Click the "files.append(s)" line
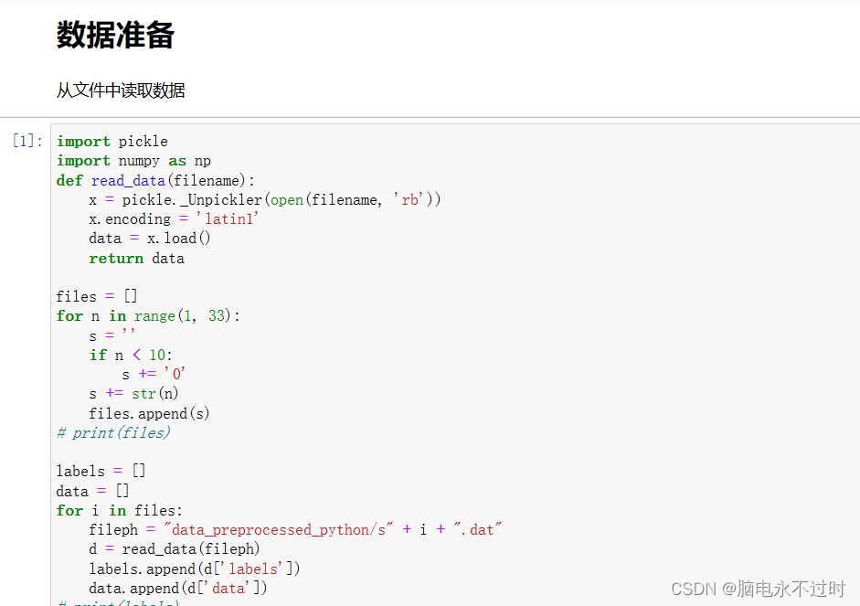 [149, 413]
